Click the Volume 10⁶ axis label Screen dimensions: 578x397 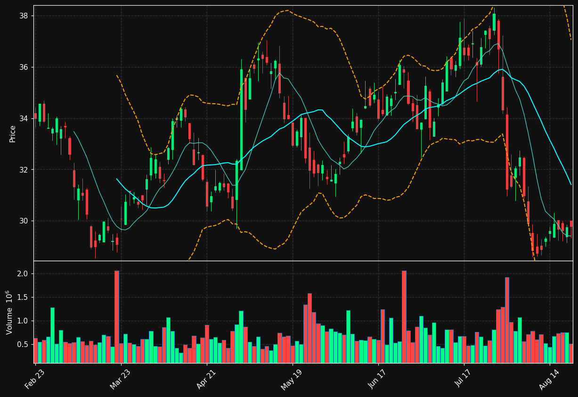point(9,313)
